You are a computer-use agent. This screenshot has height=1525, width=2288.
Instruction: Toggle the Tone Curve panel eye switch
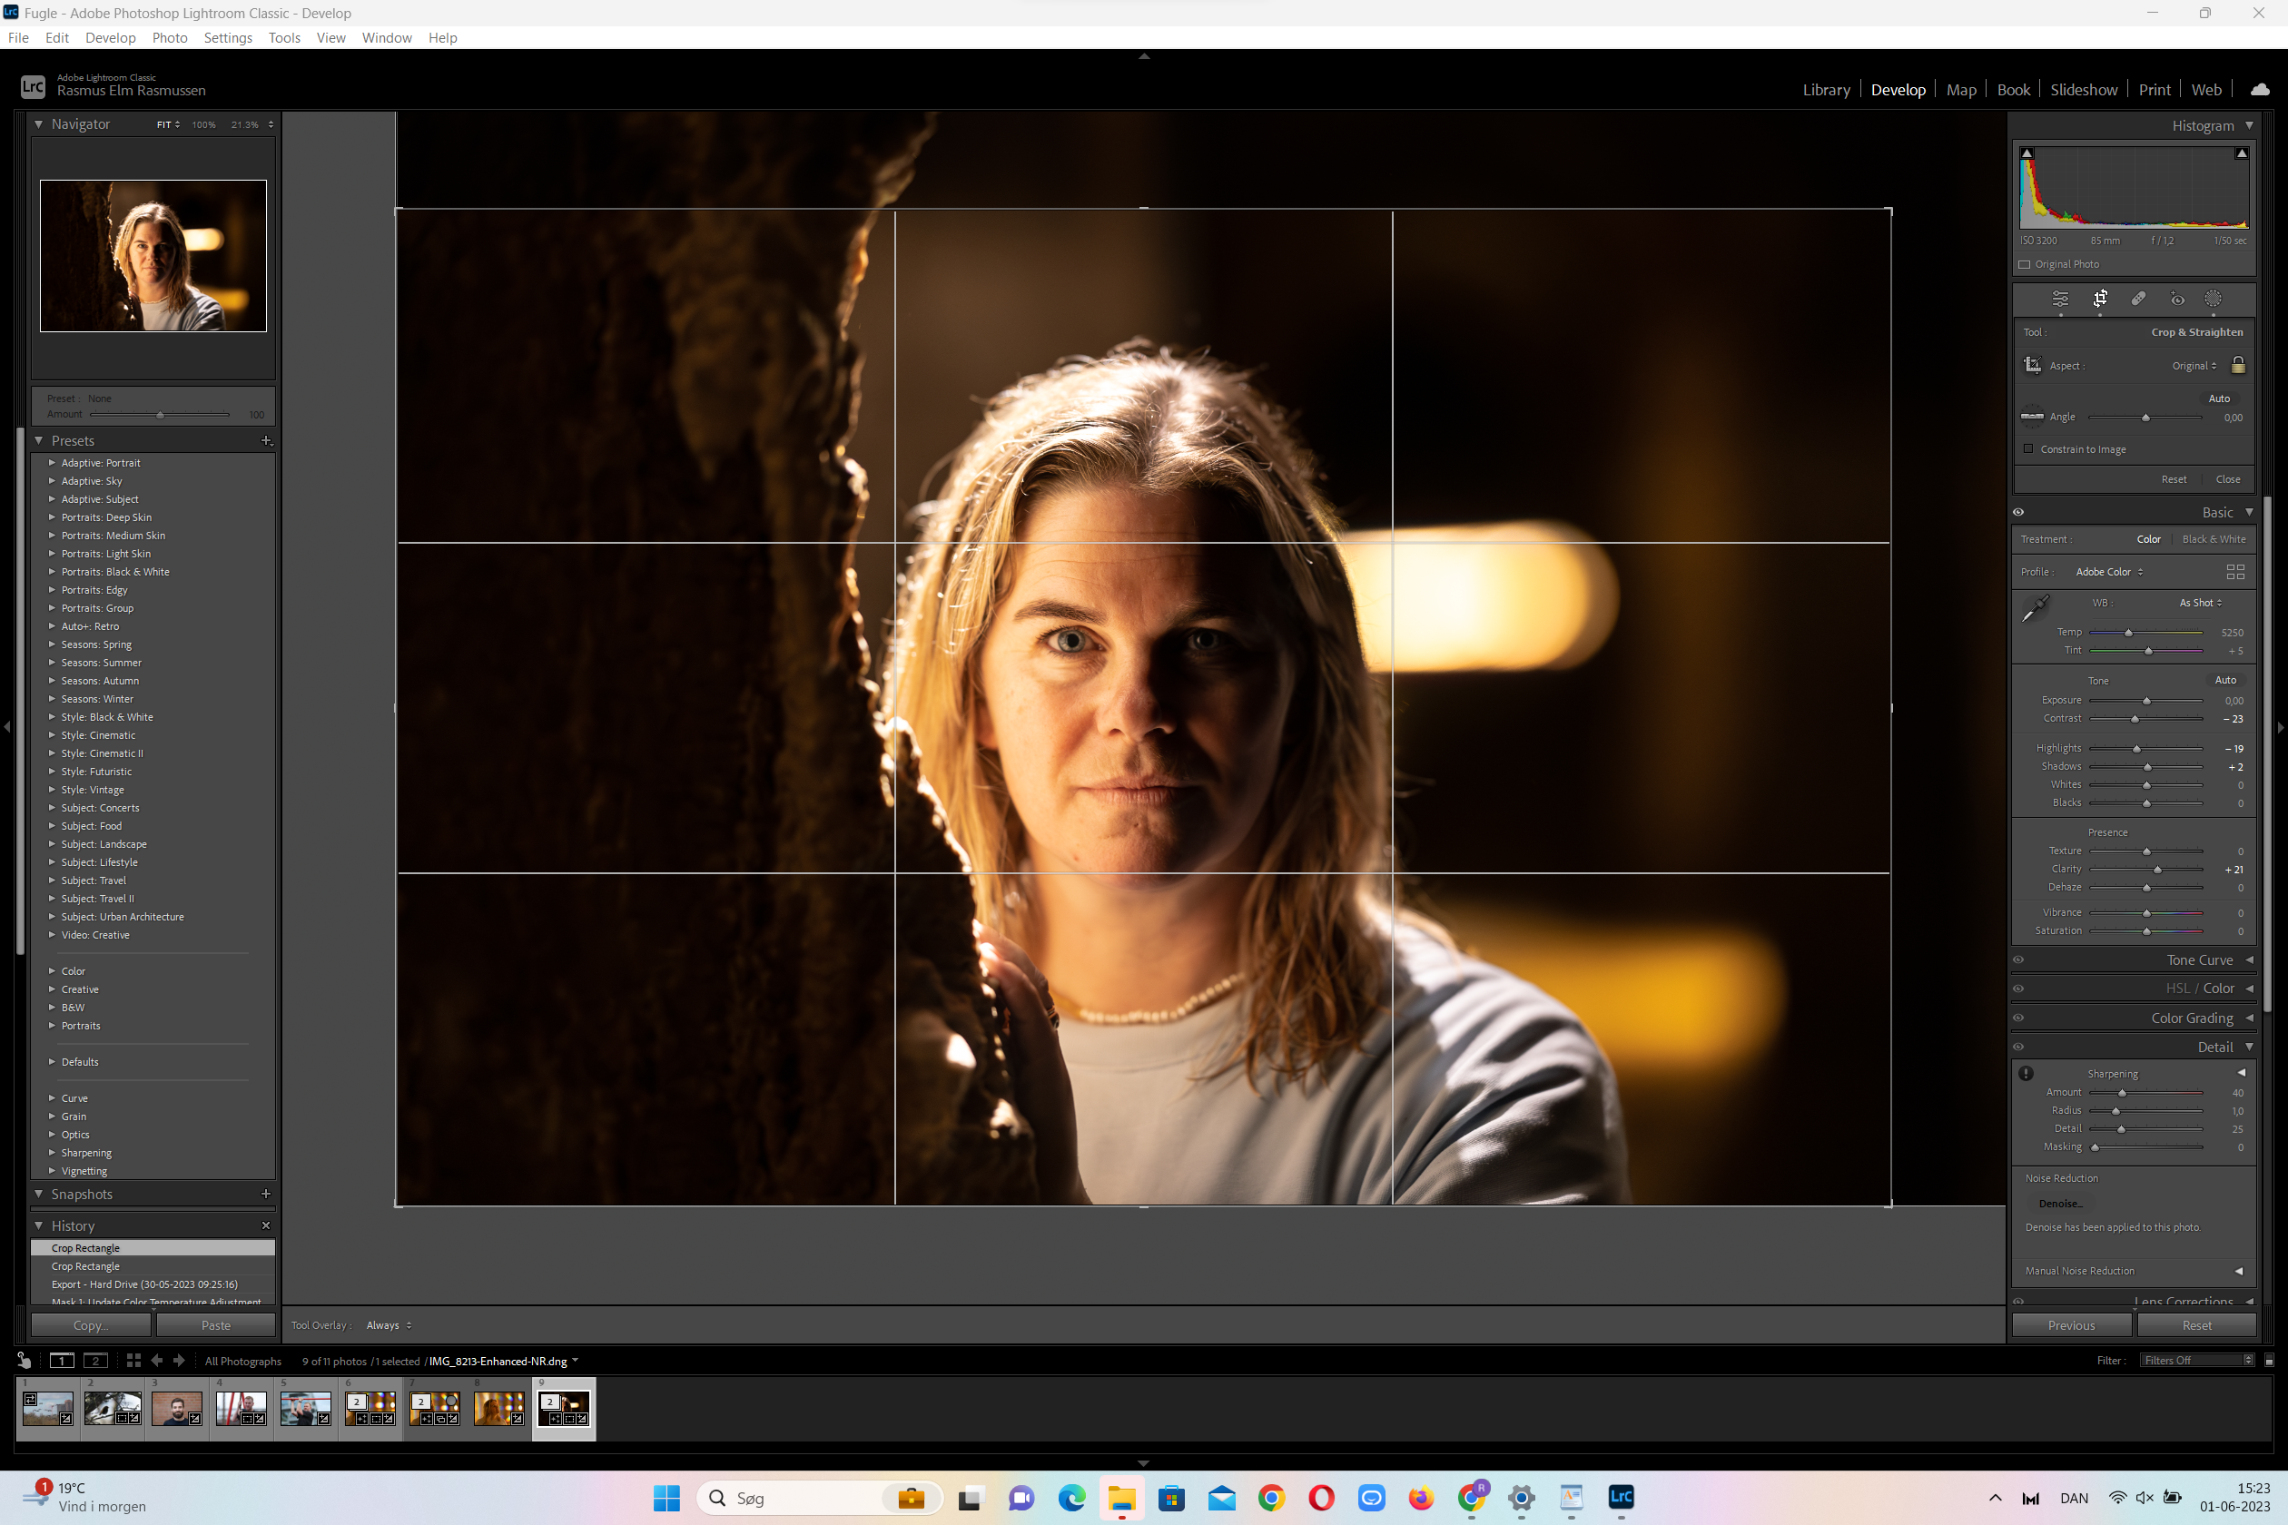(x=2018, y=959)
